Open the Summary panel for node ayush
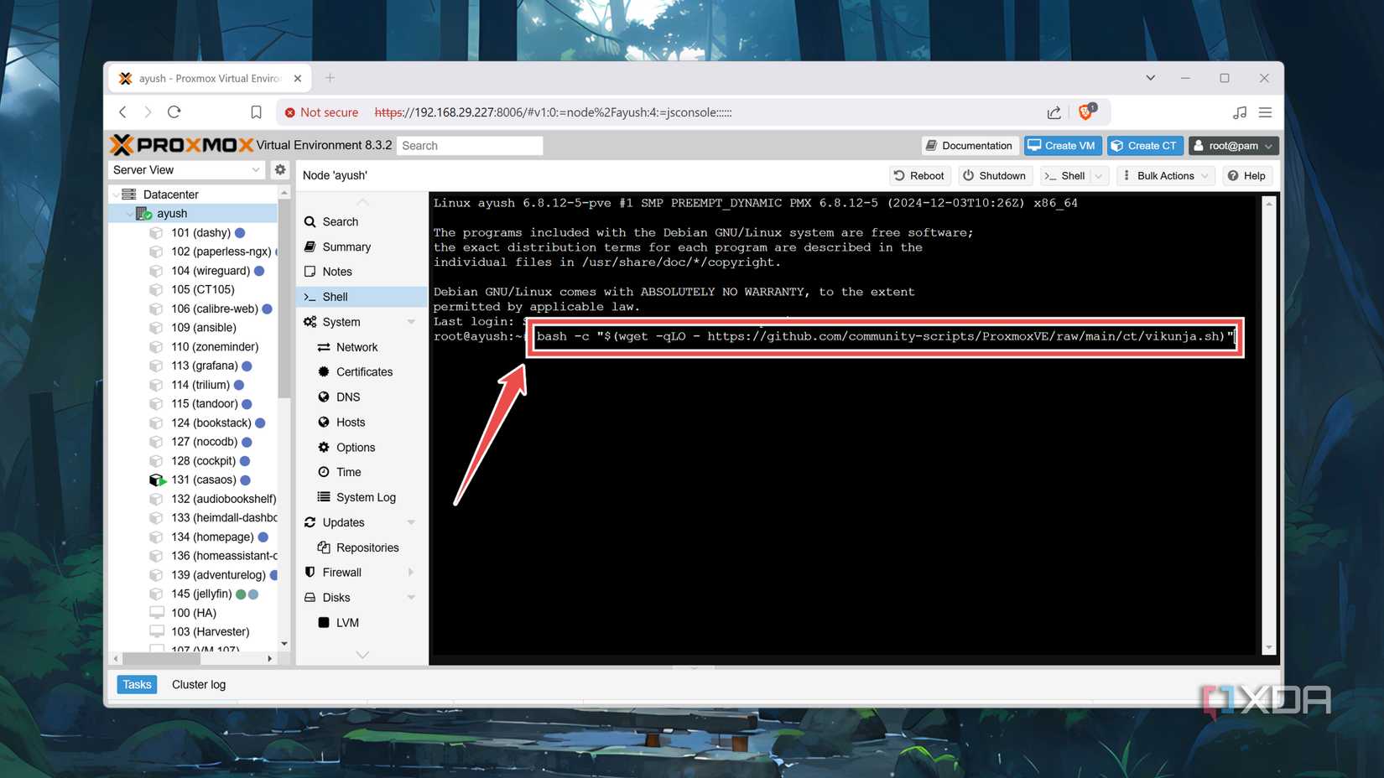Screen dimensions: 1384x778 pyautogui.click(x=346, y=246)
